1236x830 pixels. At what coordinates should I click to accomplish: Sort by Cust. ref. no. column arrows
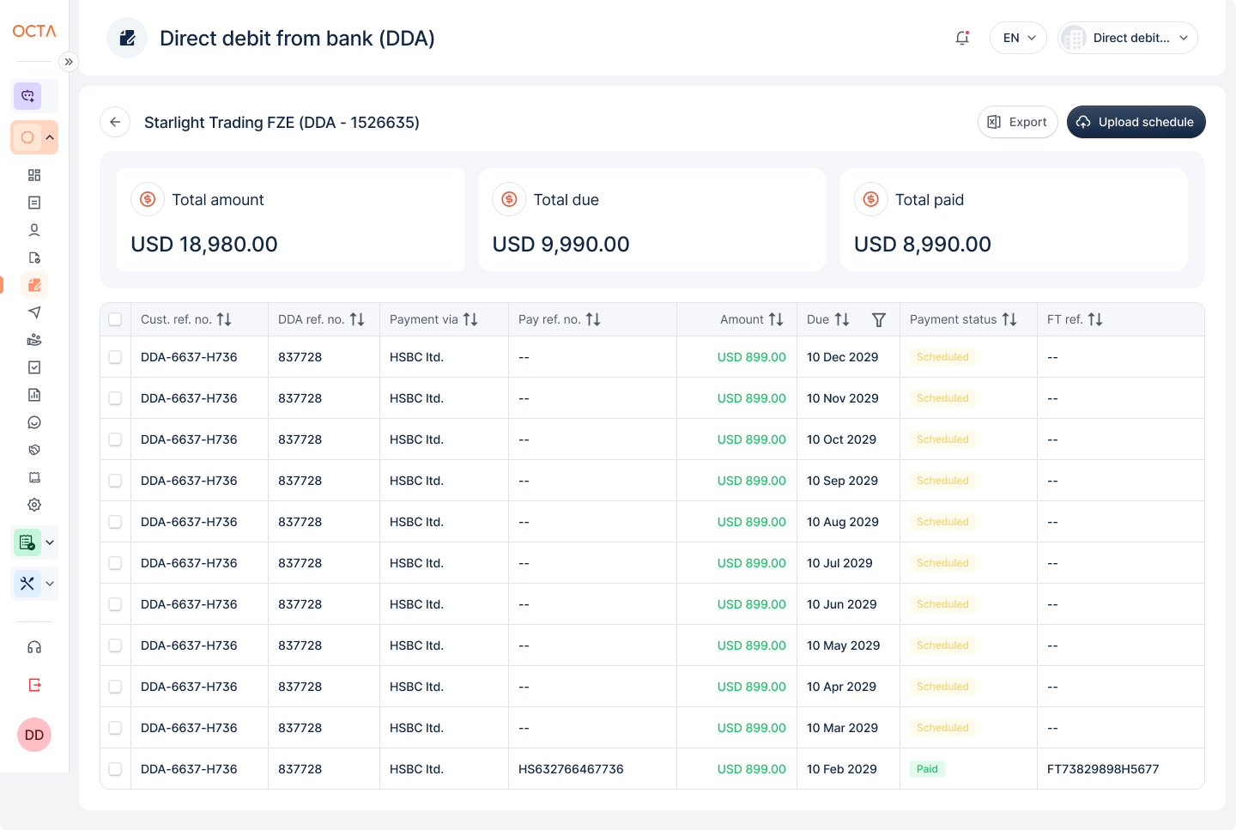point(224,319)
